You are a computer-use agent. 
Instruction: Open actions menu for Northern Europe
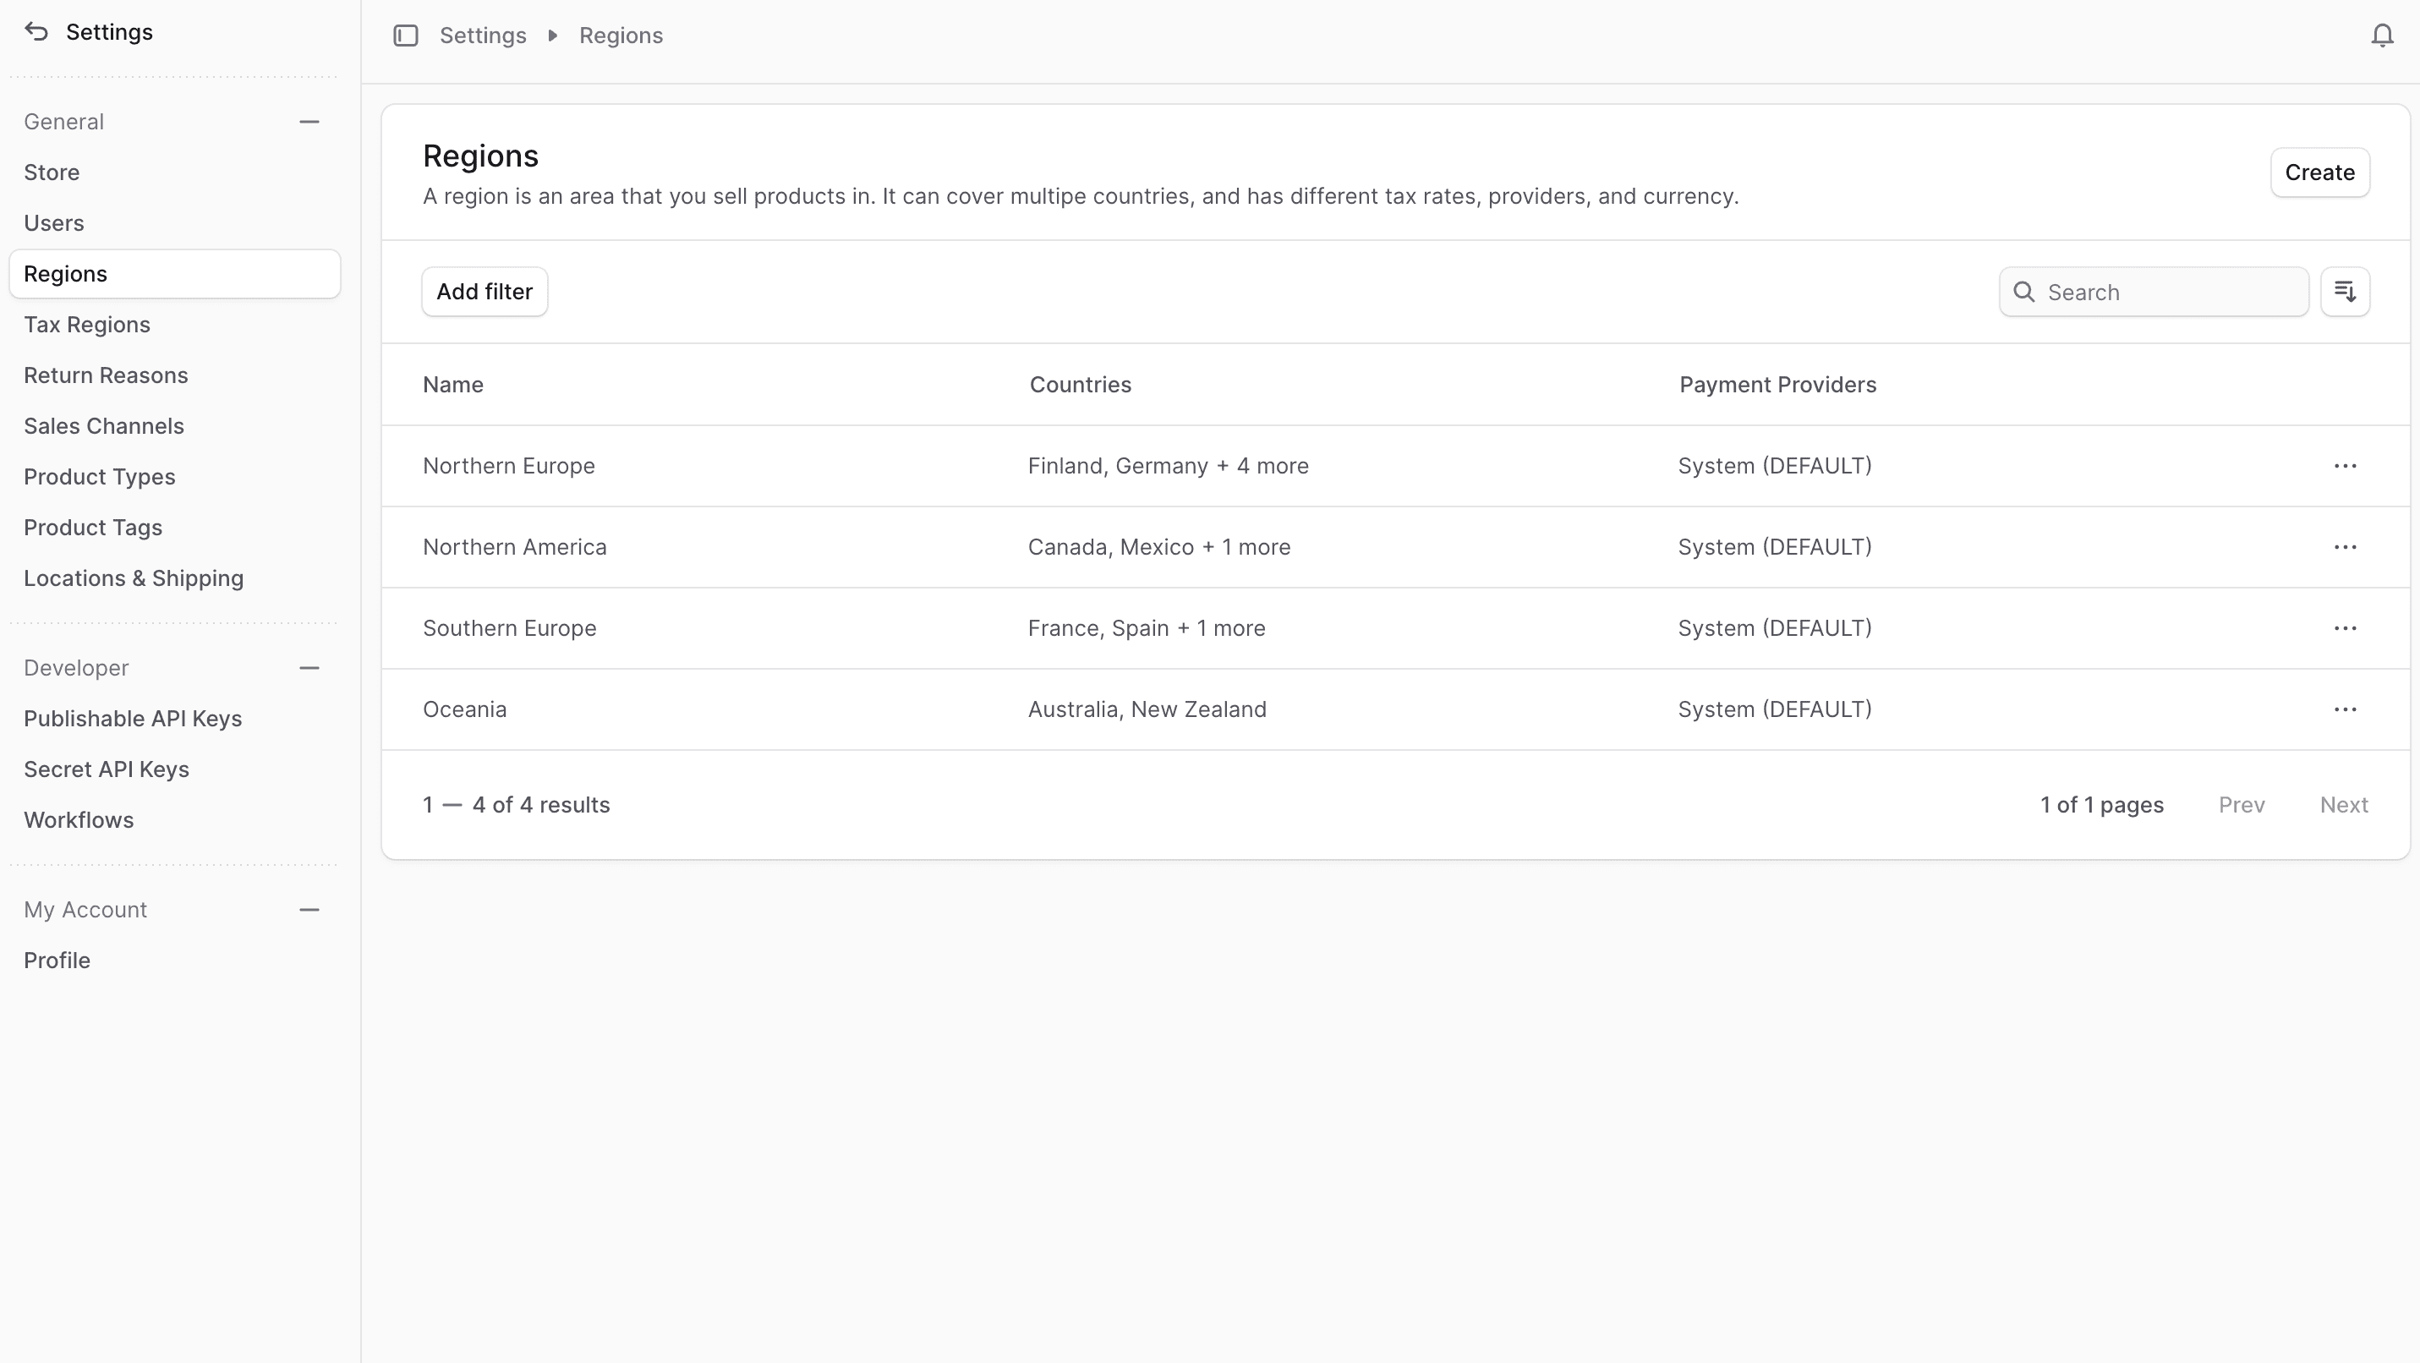click(2345, 466)
